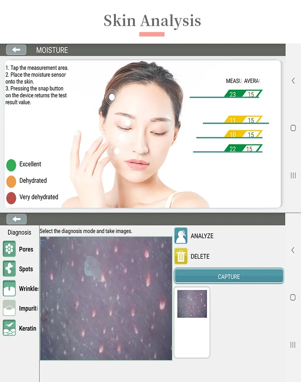
Task: Select the Keratin diagnosis icon
Action: 9,328
